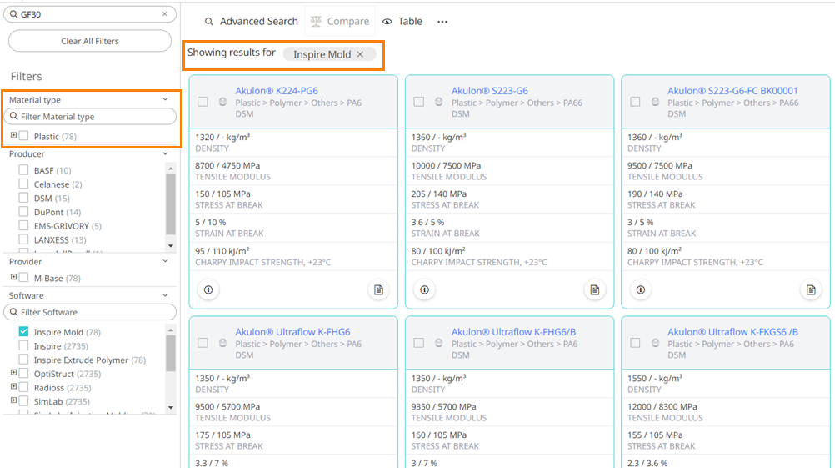Viewport: 835px width, 468px height.
Task: Uncheck the Inspire Mold software filter
Action: click(24, 332)
